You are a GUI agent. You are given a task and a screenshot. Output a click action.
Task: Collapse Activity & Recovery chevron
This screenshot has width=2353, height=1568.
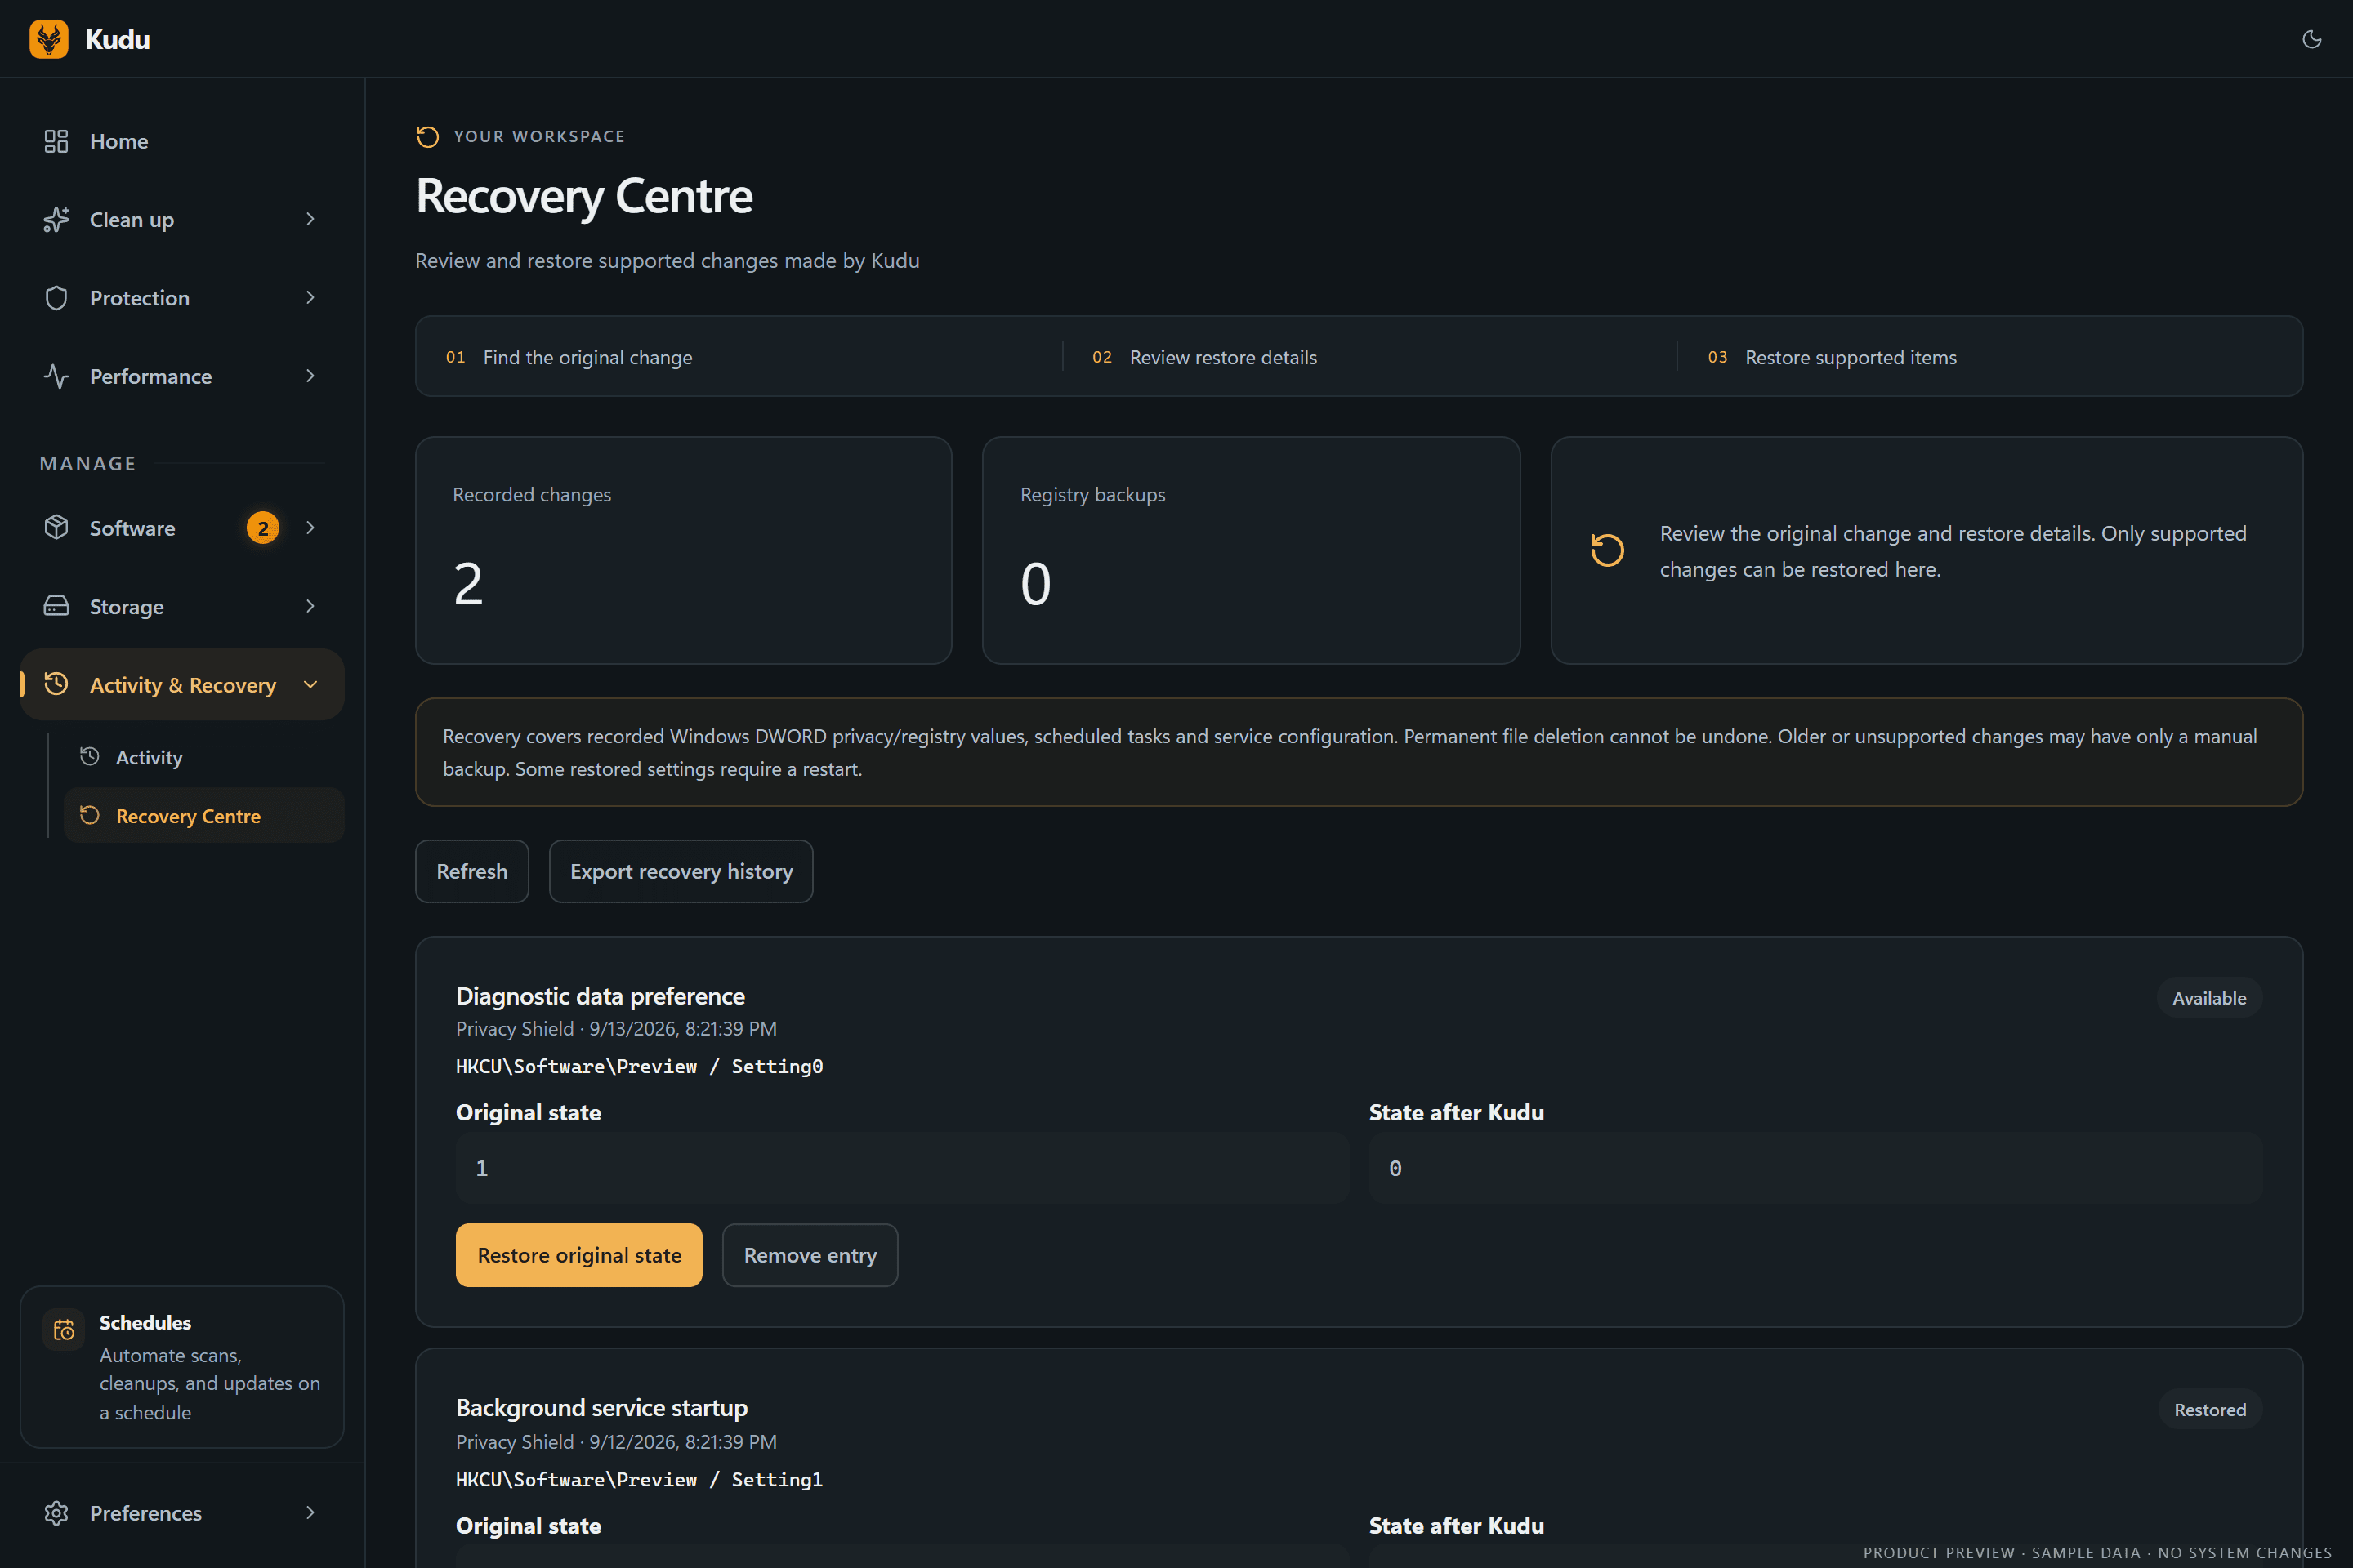click(310, 684)
